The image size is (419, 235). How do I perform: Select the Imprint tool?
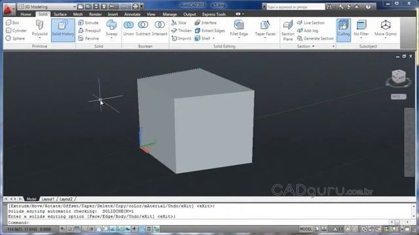click(181, 39)
